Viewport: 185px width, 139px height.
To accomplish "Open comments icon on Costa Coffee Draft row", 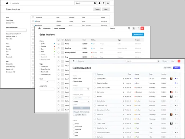I will click(175, 79).
